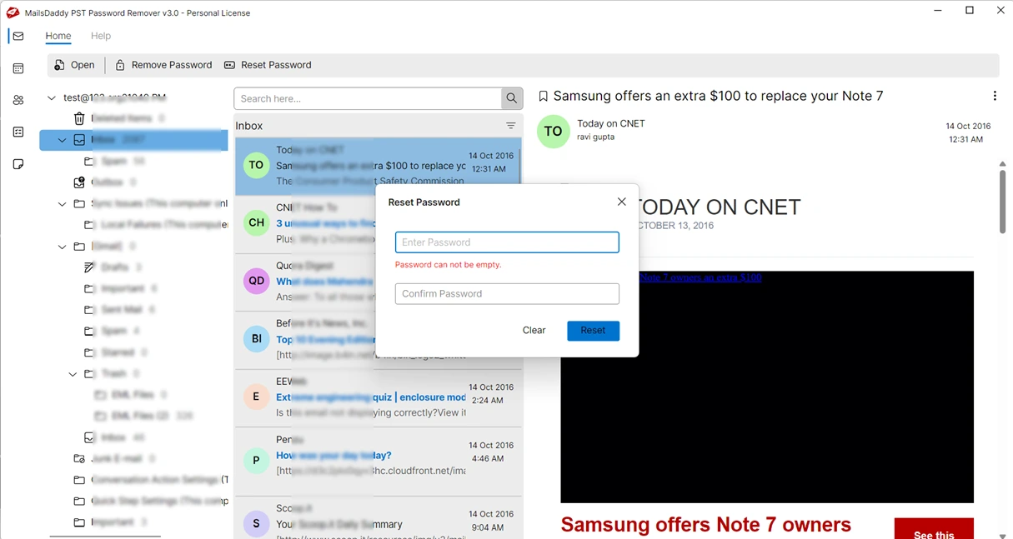This screenshot has width=1013, height=539.
Task: Click the Outbox folder icon
Action: [79, 182]
